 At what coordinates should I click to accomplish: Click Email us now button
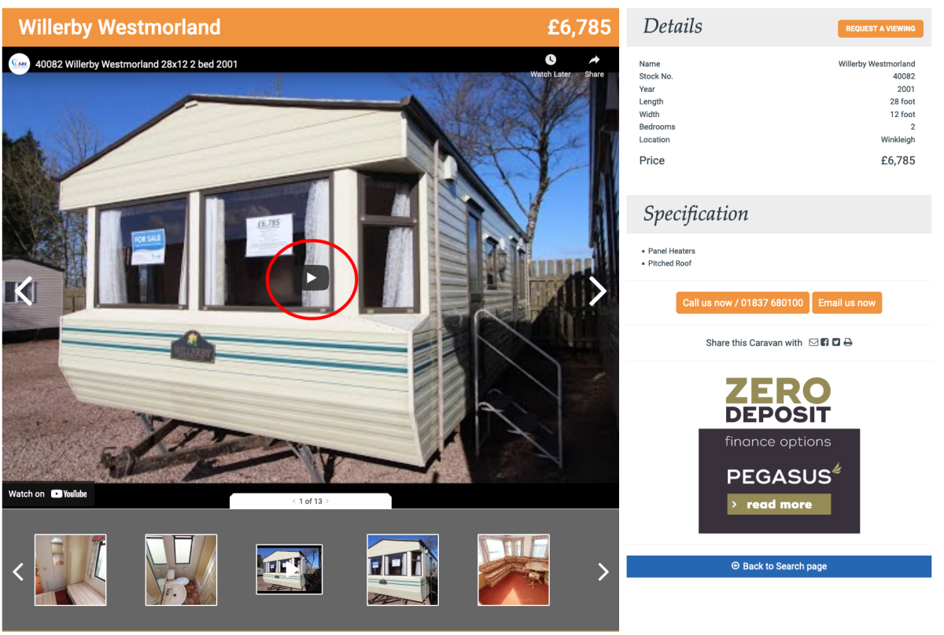coord(846,303)
